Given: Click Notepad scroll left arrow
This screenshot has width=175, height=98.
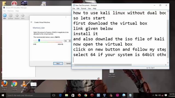Looking at the screenshot, I should pos(73,65).
